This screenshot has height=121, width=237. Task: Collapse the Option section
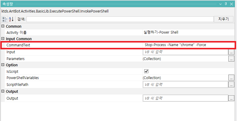point(3,65)
